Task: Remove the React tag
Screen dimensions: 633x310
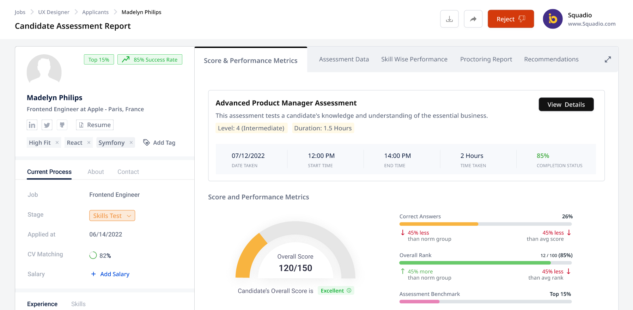Action: 89,142
